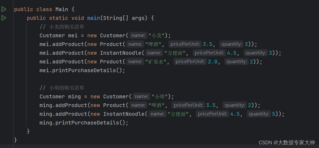319x148 pixels.
Task: Click "啤酒" in the mei.addProduct line
Action: point(154,44)
